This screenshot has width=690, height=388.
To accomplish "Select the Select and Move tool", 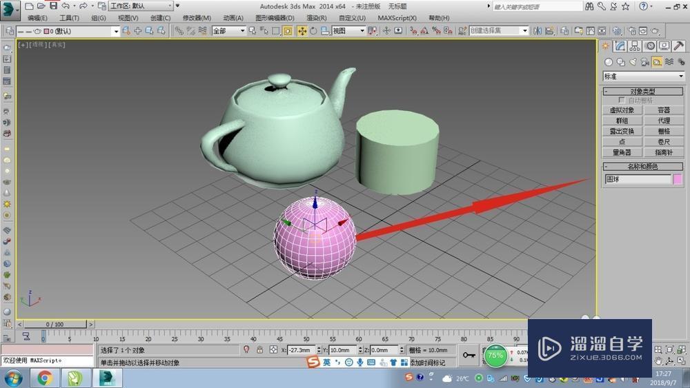I will tap(302, 31).
